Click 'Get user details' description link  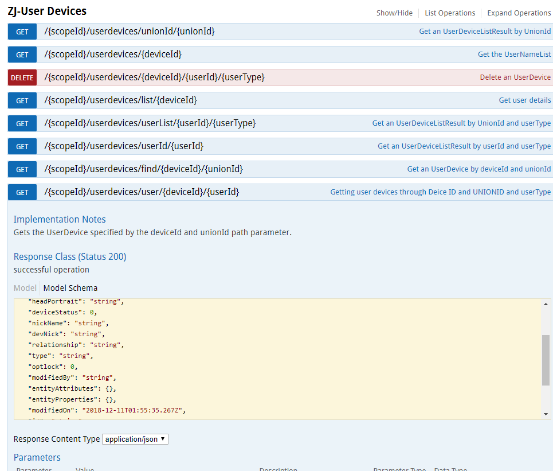(x=524, y=100)
